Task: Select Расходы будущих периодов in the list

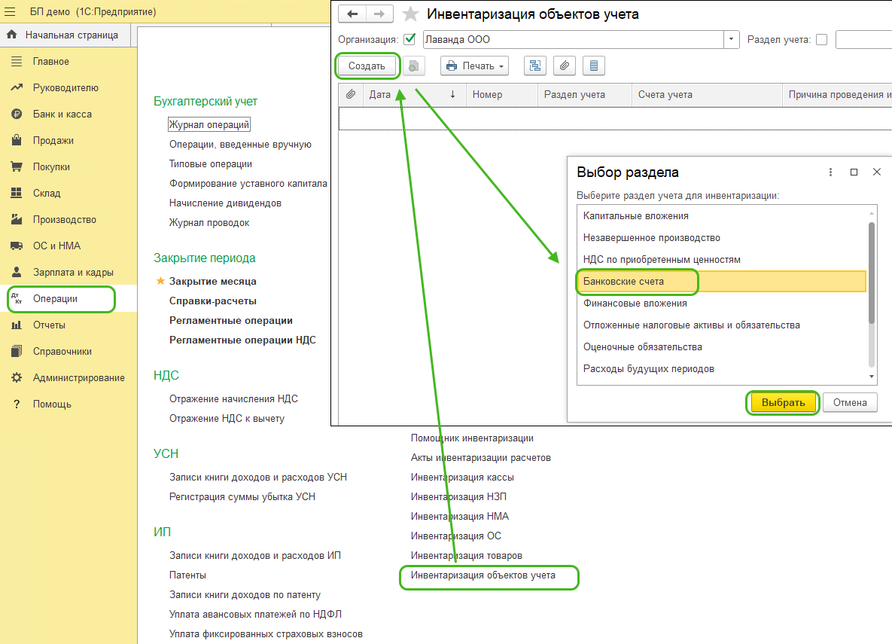Action: click(722, 369)
